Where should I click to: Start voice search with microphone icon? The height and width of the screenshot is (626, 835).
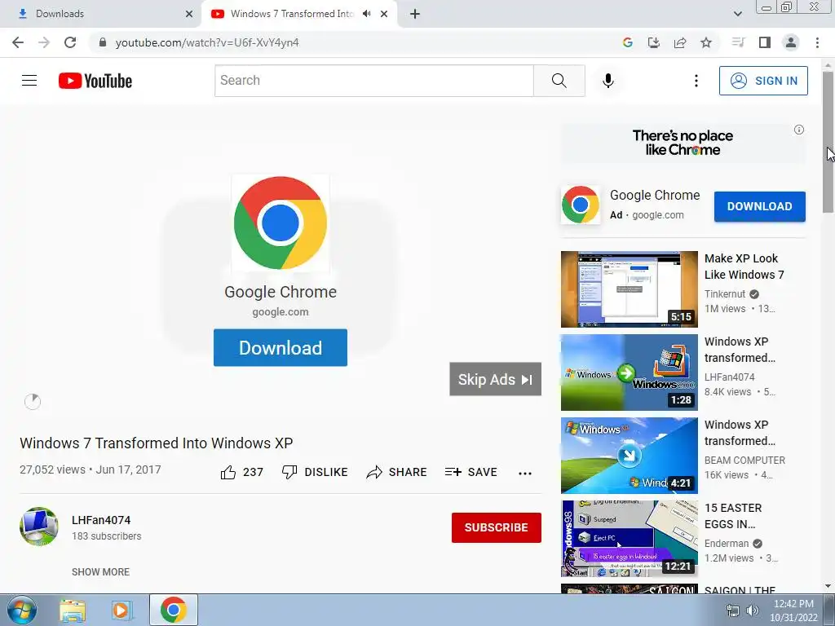(x=608, y=81)
